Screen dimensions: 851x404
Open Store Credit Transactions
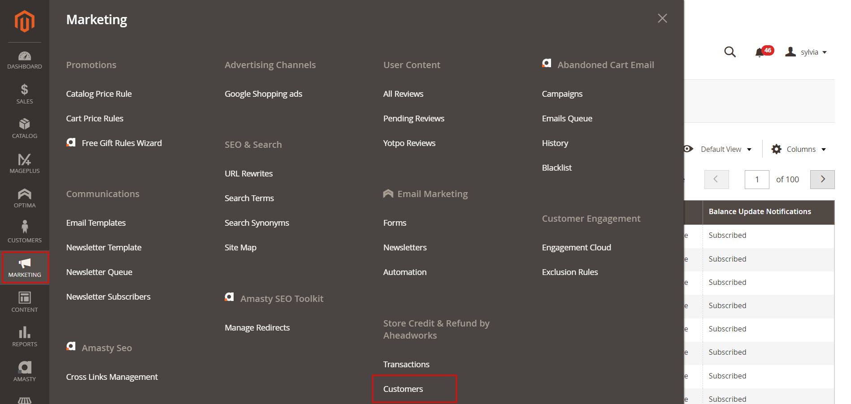(x=406, y=364)
